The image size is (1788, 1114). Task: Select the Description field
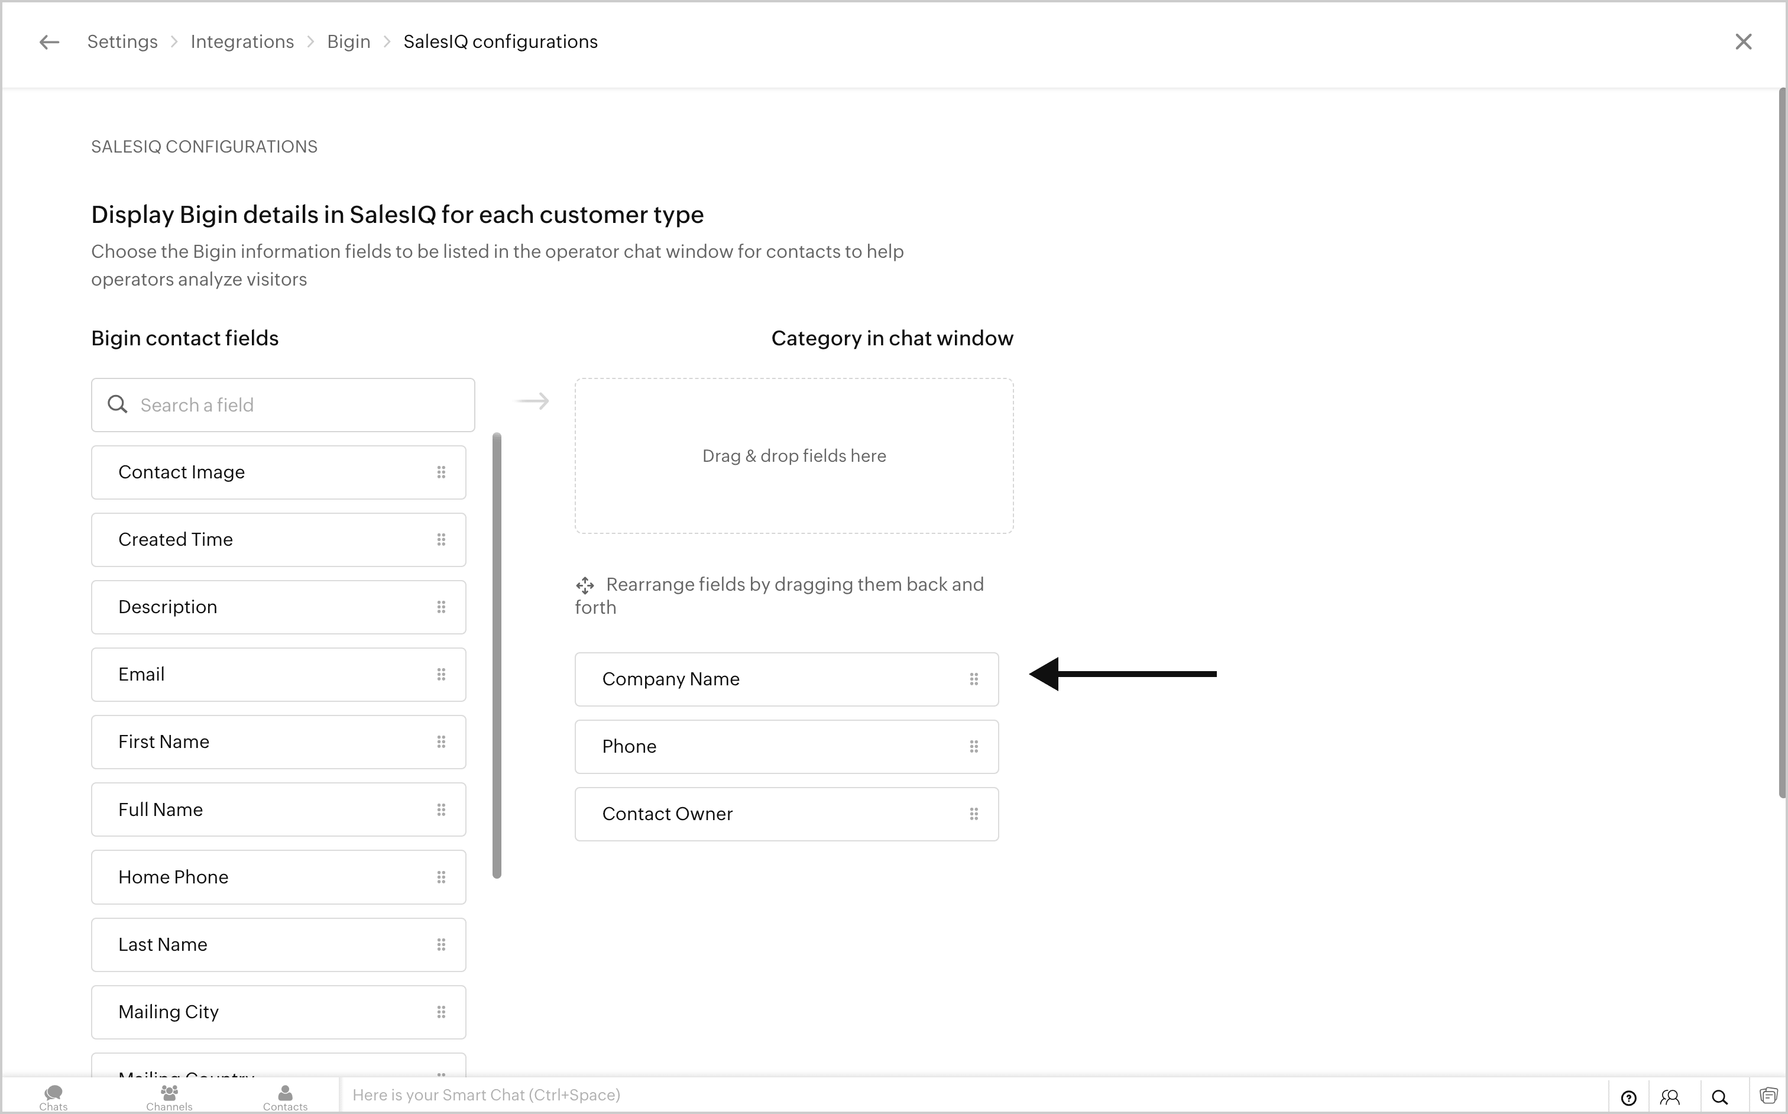point(278,607)
